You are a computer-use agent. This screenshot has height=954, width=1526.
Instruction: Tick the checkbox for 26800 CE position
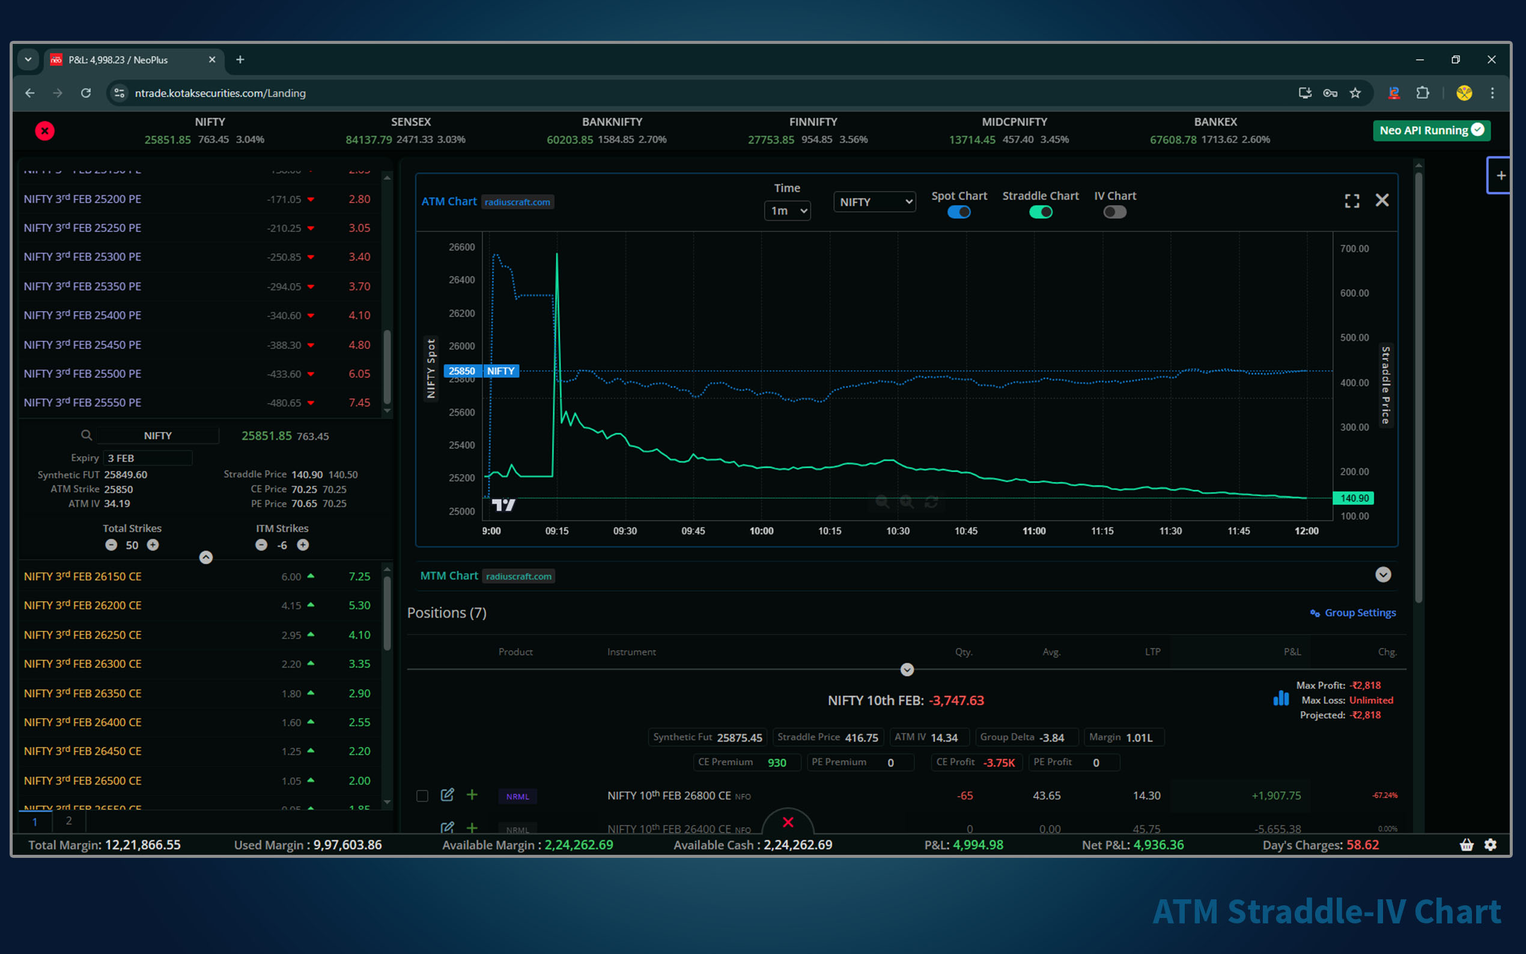pos(422,795)
